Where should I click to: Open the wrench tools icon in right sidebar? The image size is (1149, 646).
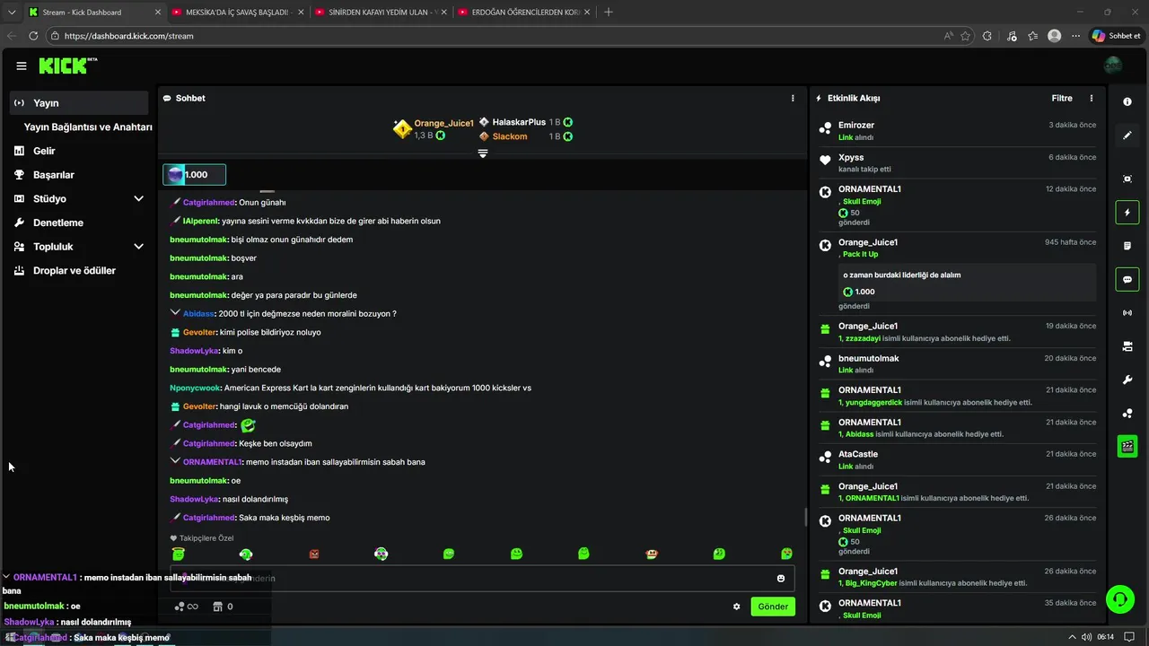pos(1127,380)
